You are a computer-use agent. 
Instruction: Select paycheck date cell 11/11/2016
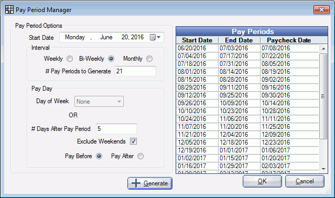click(x=290, y=119)
